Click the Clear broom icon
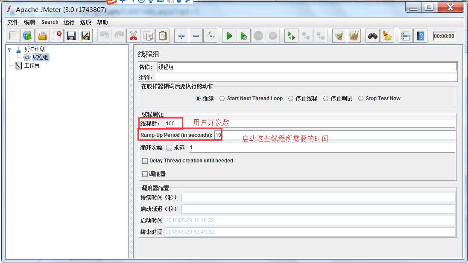Screen dimensions: 468x263 [339, 36]
